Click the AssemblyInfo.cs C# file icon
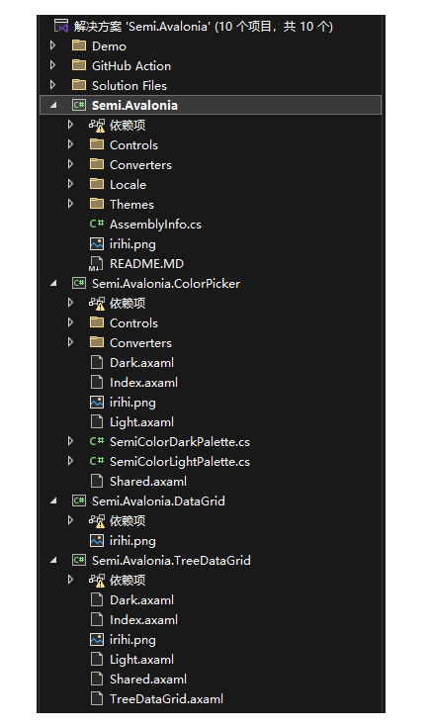 coord(97,224)
